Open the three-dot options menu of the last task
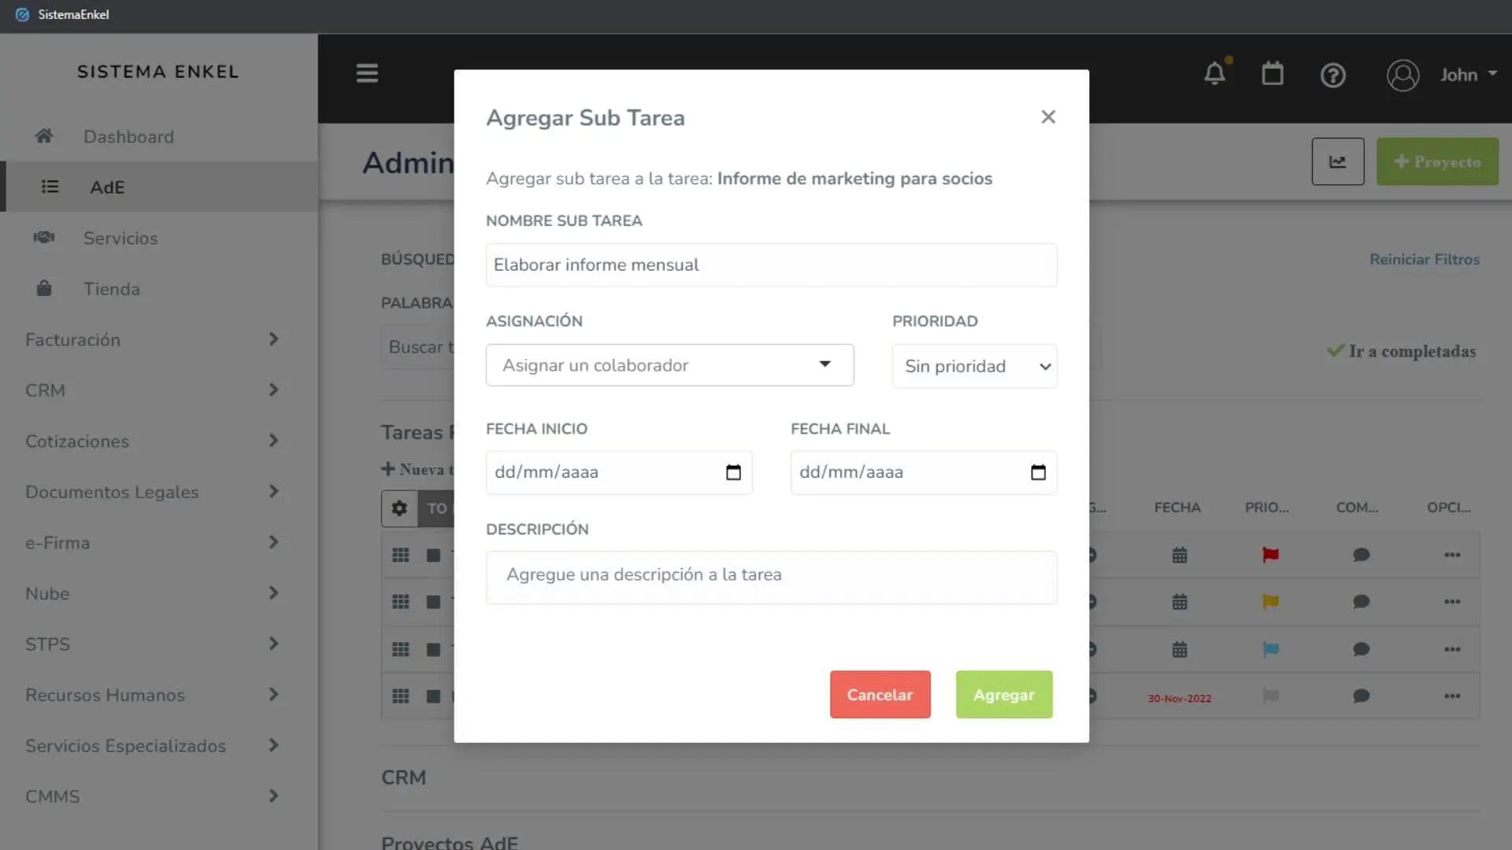Screen dimensions: 1512x850 coord(1451,696)
